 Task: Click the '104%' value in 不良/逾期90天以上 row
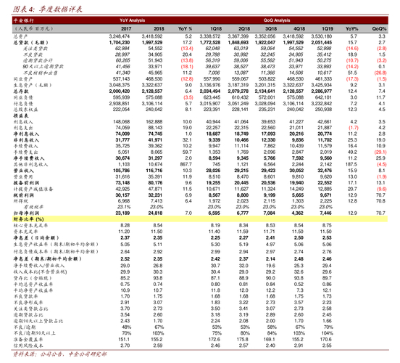point(328,333)
